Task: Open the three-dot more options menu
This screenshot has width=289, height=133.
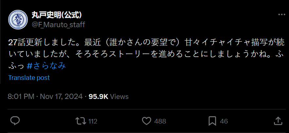Action: pos(281,14)
